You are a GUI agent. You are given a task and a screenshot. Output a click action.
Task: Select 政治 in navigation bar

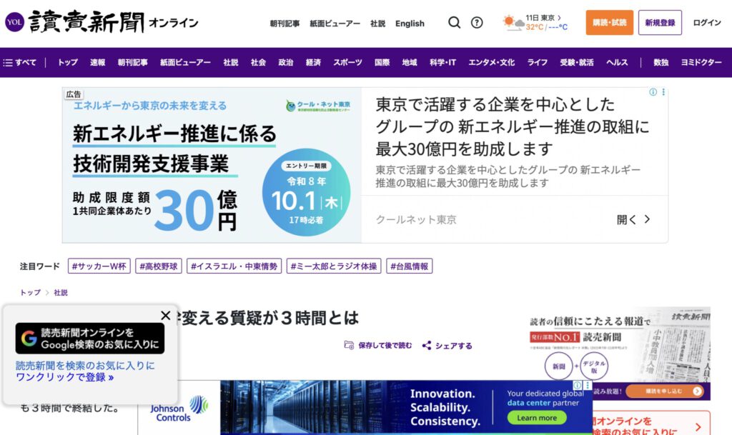click(286, 62)
